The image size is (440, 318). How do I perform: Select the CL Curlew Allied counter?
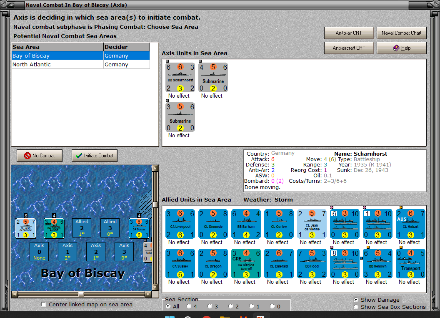point(279,224)
